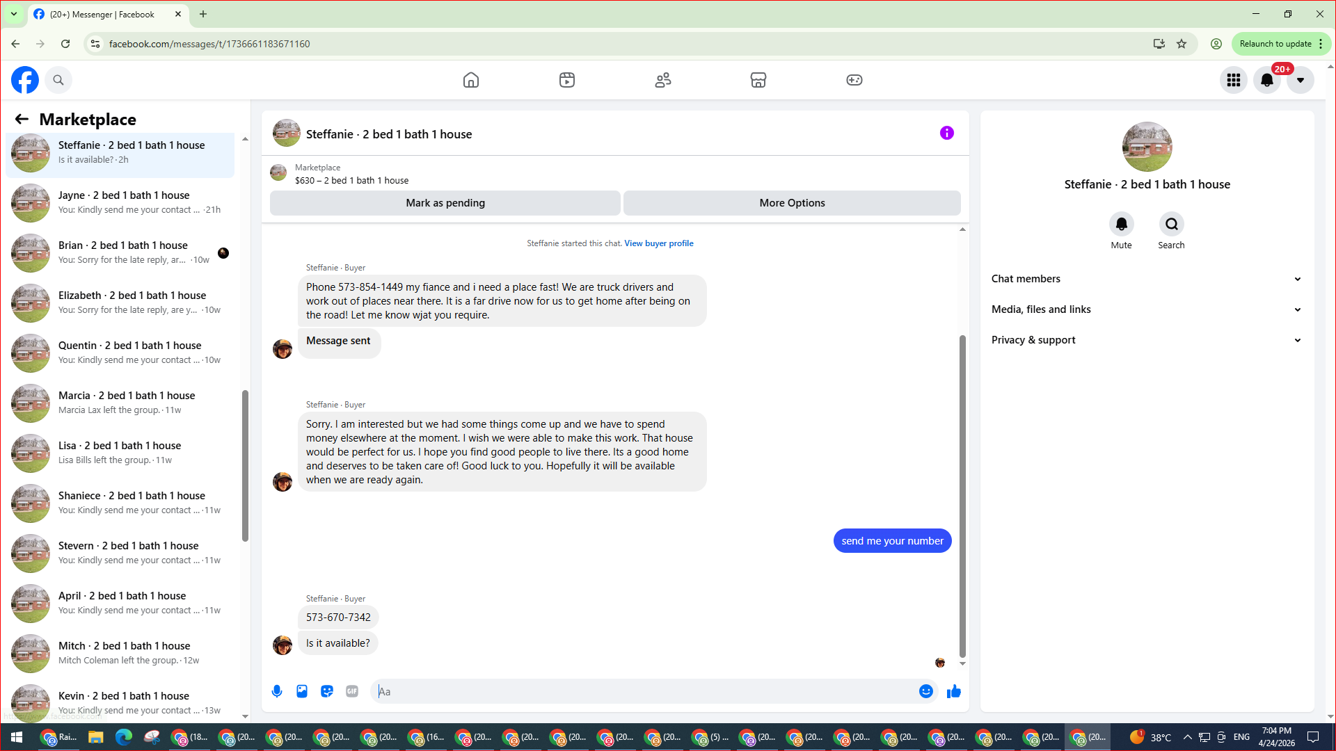
Task: Expand Privacy & support section
Action: [x=1147, y=340]
